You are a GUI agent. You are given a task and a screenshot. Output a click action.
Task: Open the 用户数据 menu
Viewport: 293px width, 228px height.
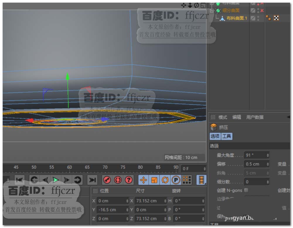(255, 117)
